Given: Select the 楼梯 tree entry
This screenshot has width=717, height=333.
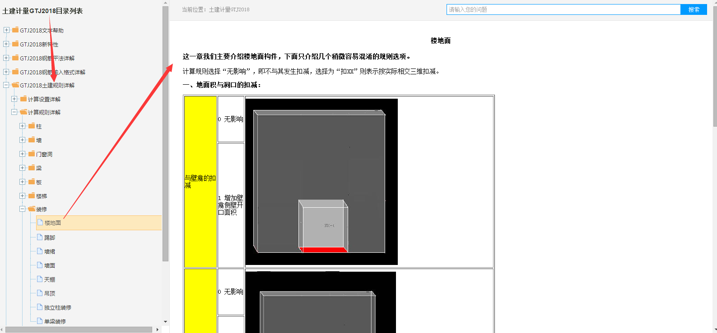Looking at the screenshot, I should [x=42, y=196].
